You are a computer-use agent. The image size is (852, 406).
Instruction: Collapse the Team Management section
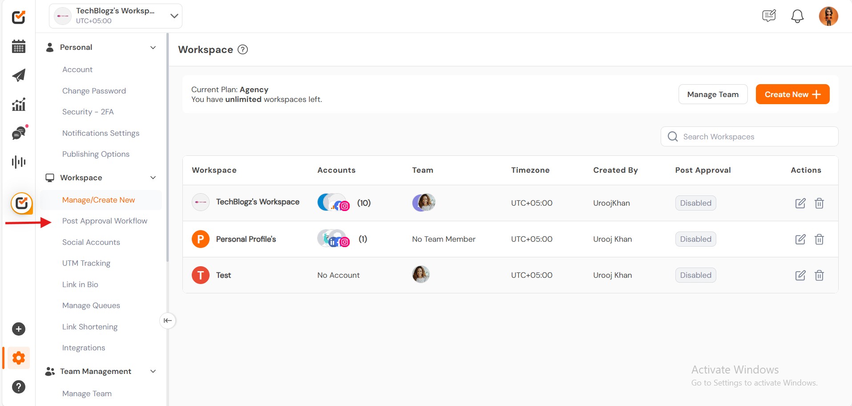153,371
